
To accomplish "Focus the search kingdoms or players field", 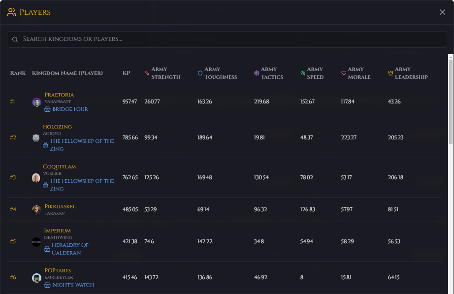I will point(227,39).
